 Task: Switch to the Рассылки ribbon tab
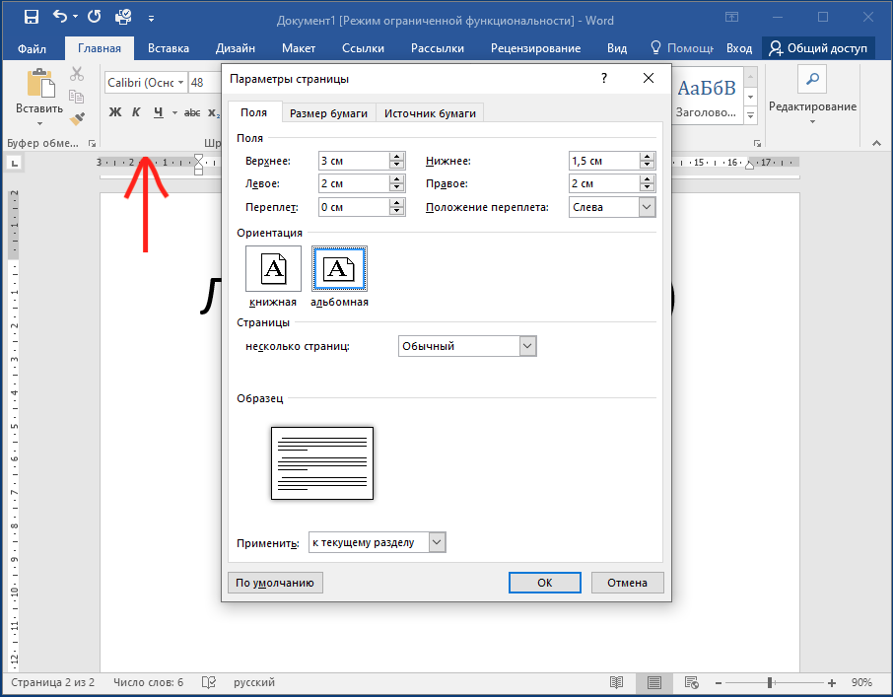coord(438,48)
